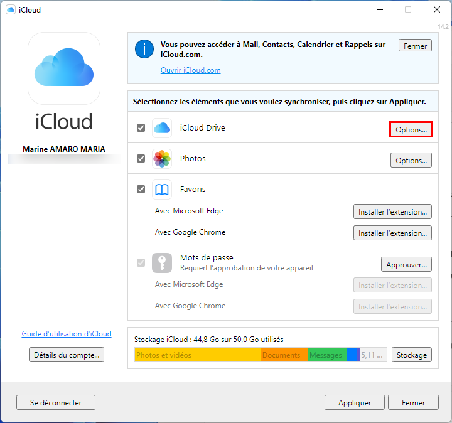
Task: Click the green Messages storage segment
Action: click(328, 355)
